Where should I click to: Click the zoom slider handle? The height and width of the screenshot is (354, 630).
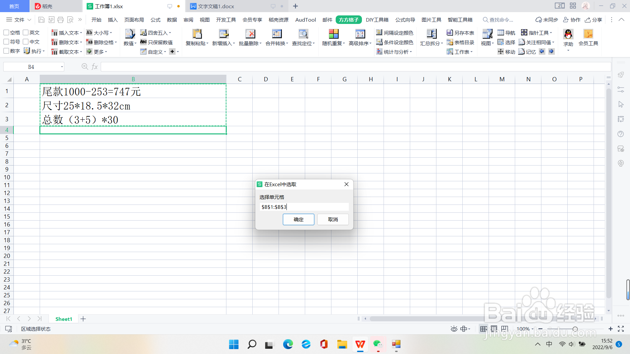[575, 329]
